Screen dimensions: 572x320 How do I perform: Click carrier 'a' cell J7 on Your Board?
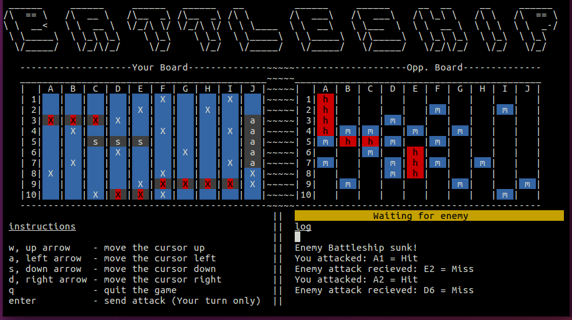252,163
